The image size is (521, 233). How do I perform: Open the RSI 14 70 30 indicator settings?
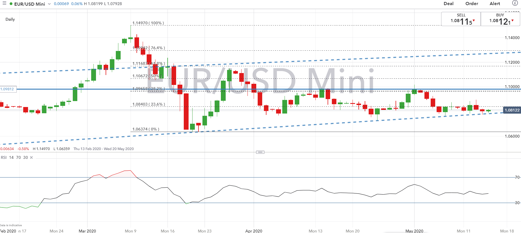[x=14, y=157]
